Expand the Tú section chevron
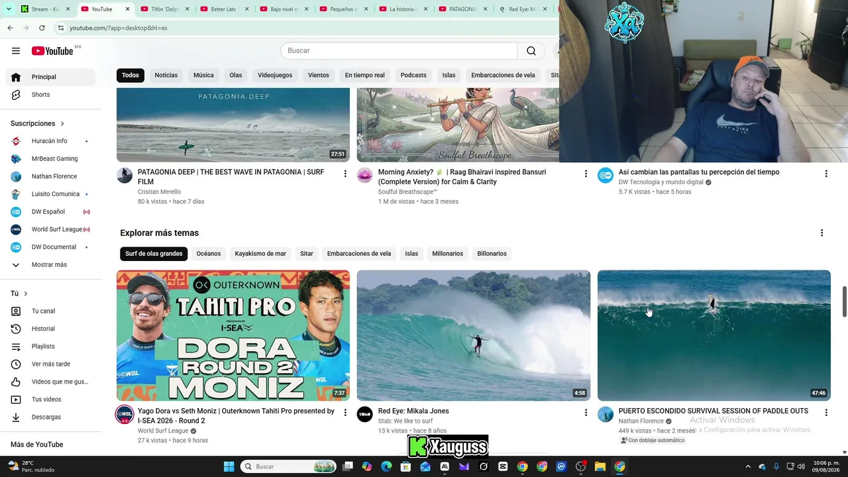Viewport: 848px width, 477px height. (26, 293)
